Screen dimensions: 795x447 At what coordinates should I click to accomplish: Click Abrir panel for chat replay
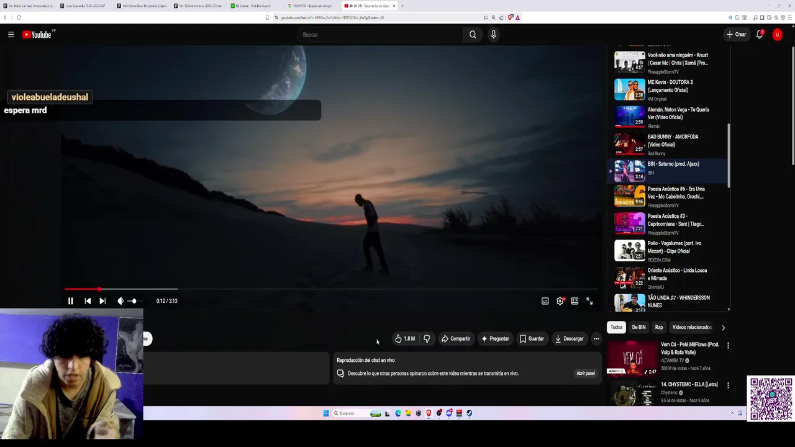click(586, 373)
